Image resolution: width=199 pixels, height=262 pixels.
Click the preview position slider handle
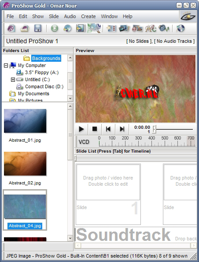click(x=154, y=129)
